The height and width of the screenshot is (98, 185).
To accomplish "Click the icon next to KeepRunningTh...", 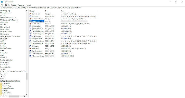I will point(30,34).
